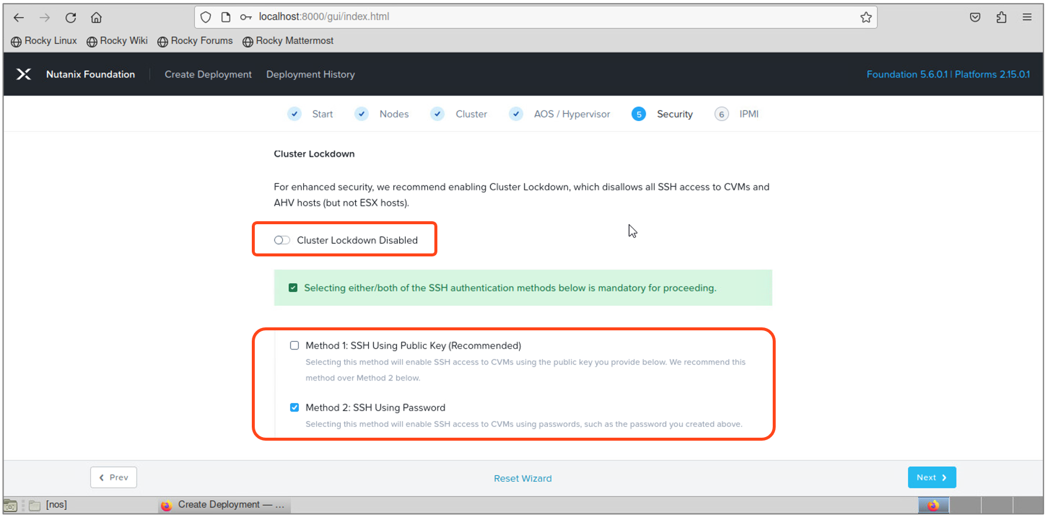
Task: Click the completed Nodes step checkmark icon
Action: 362,114
